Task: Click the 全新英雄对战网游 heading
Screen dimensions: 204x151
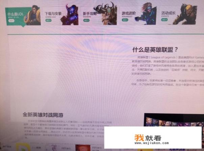Action: click(43, 115)
